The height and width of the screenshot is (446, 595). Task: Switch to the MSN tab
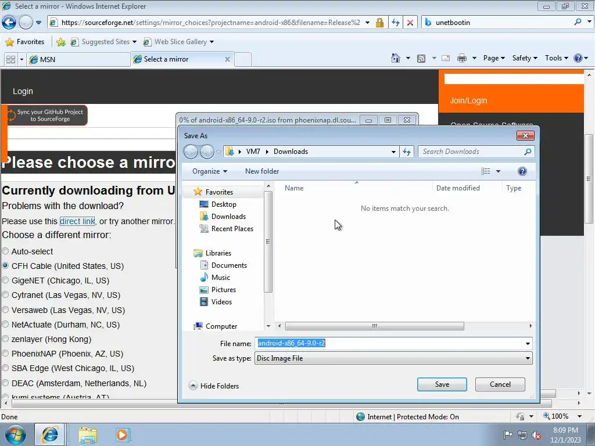point(78,60)
